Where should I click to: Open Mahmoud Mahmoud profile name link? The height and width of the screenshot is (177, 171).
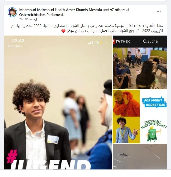(x=37, y=10)
